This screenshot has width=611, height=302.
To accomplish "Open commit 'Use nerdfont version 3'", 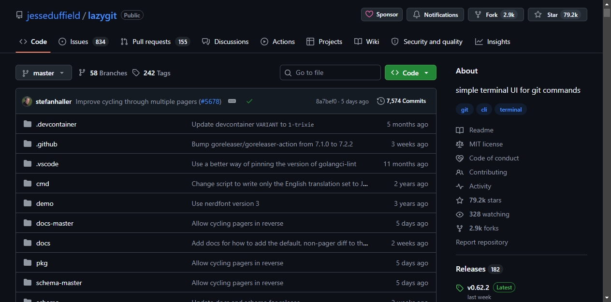I will click(225, 203).
